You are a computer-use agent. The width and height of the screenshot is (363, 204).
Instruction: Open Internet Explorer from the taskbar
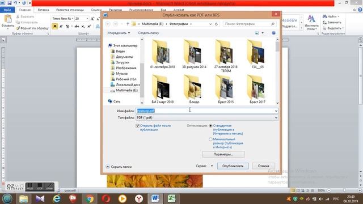point(57,199)
